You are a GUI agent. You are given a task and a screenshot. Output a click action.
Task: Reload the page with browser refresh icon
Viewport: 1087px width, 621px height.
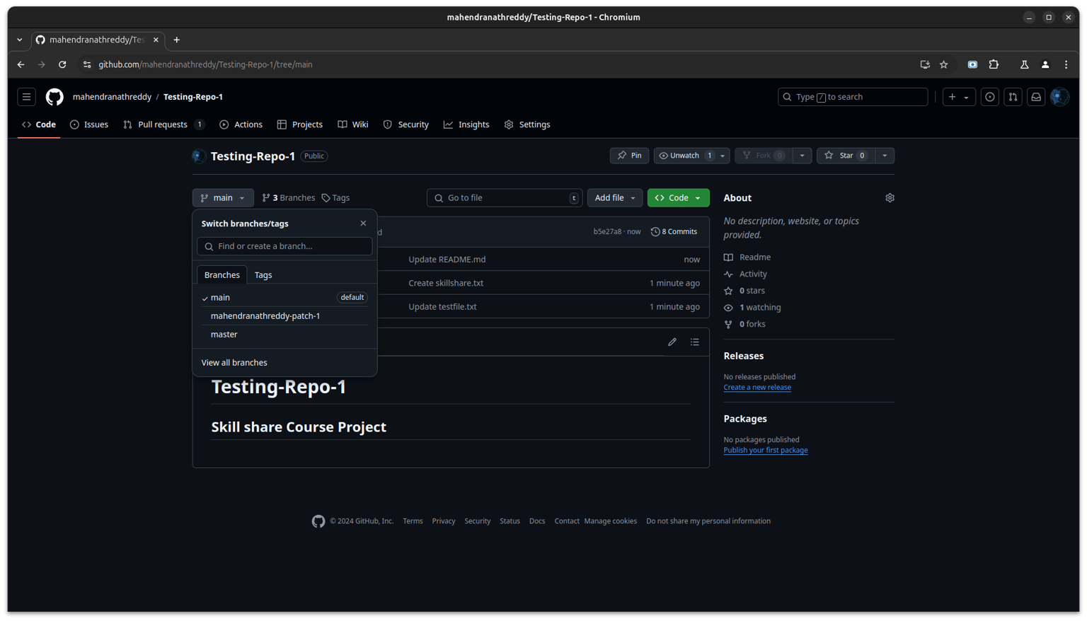[62, 64]
